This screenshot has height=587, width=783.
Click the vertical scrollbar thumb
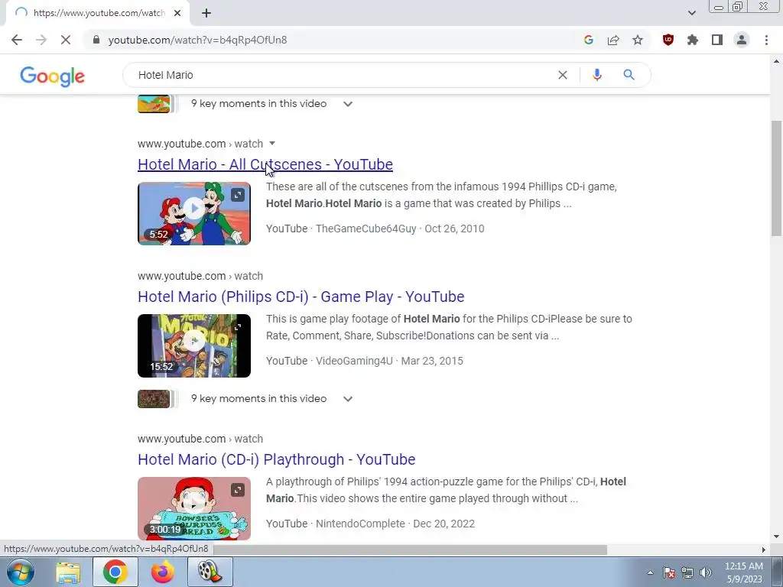[x=777, y=178]
